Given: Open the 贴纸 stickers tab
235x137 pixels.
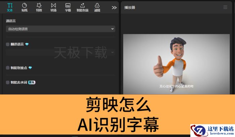Looking at the screenshot, I should tap(25, 7).
